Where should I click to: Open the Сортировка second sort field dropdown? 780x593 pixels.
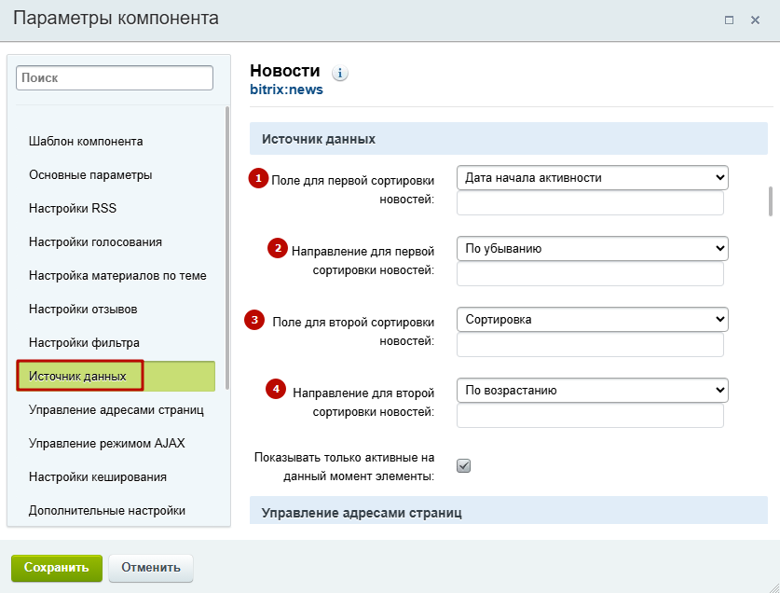593,319
